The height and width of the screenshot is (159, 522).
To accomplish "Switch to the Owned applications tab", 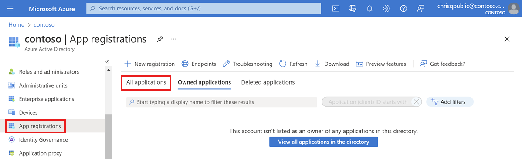I will [204, 82].
